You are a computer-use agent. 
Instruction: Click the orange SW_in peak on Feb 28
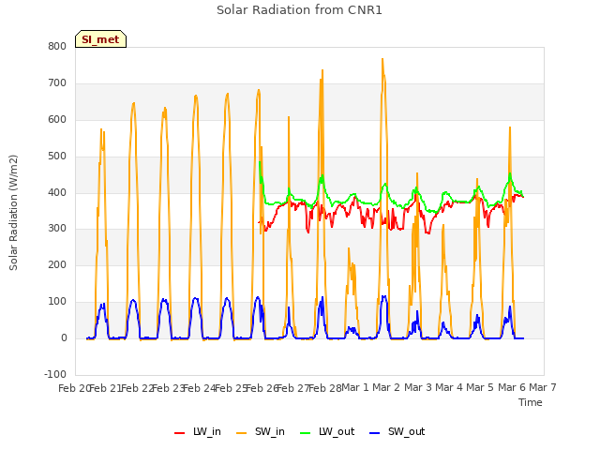coord(322,70)
